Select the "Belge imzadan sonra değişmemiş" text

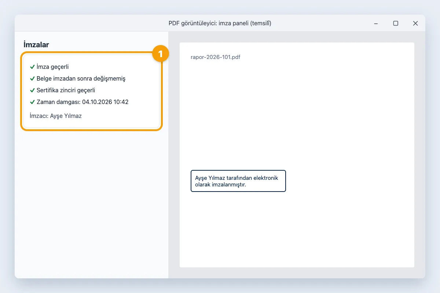81,79
